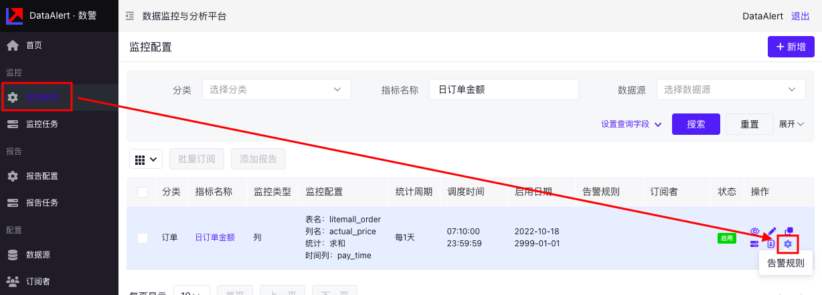Click the 批量订阅 button
The image size is (822, 295).
197,159
